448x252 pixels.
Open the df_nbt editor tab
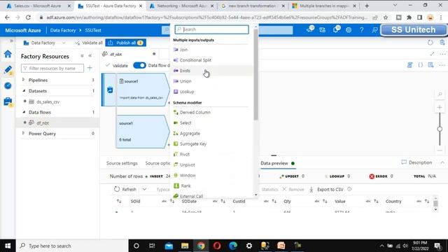click(116, 55)
